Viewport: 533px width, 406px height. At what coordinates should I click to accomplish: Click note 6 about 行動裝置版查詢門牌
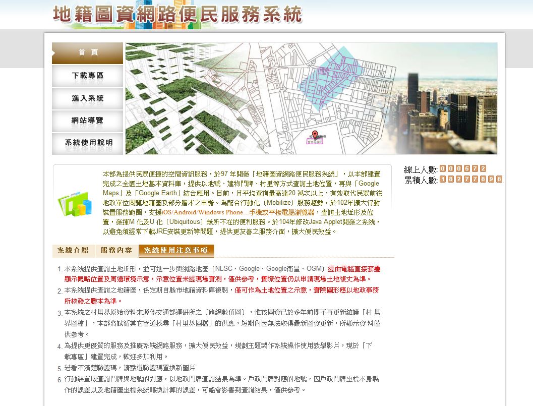(x=222, y=384)
